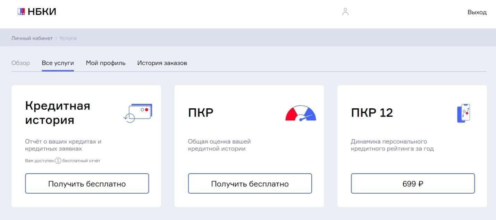This screenshot has height=220, width=496.
Task: Click the ПКР 12 smartphone chart icon
Action: [x=464, y=113]
